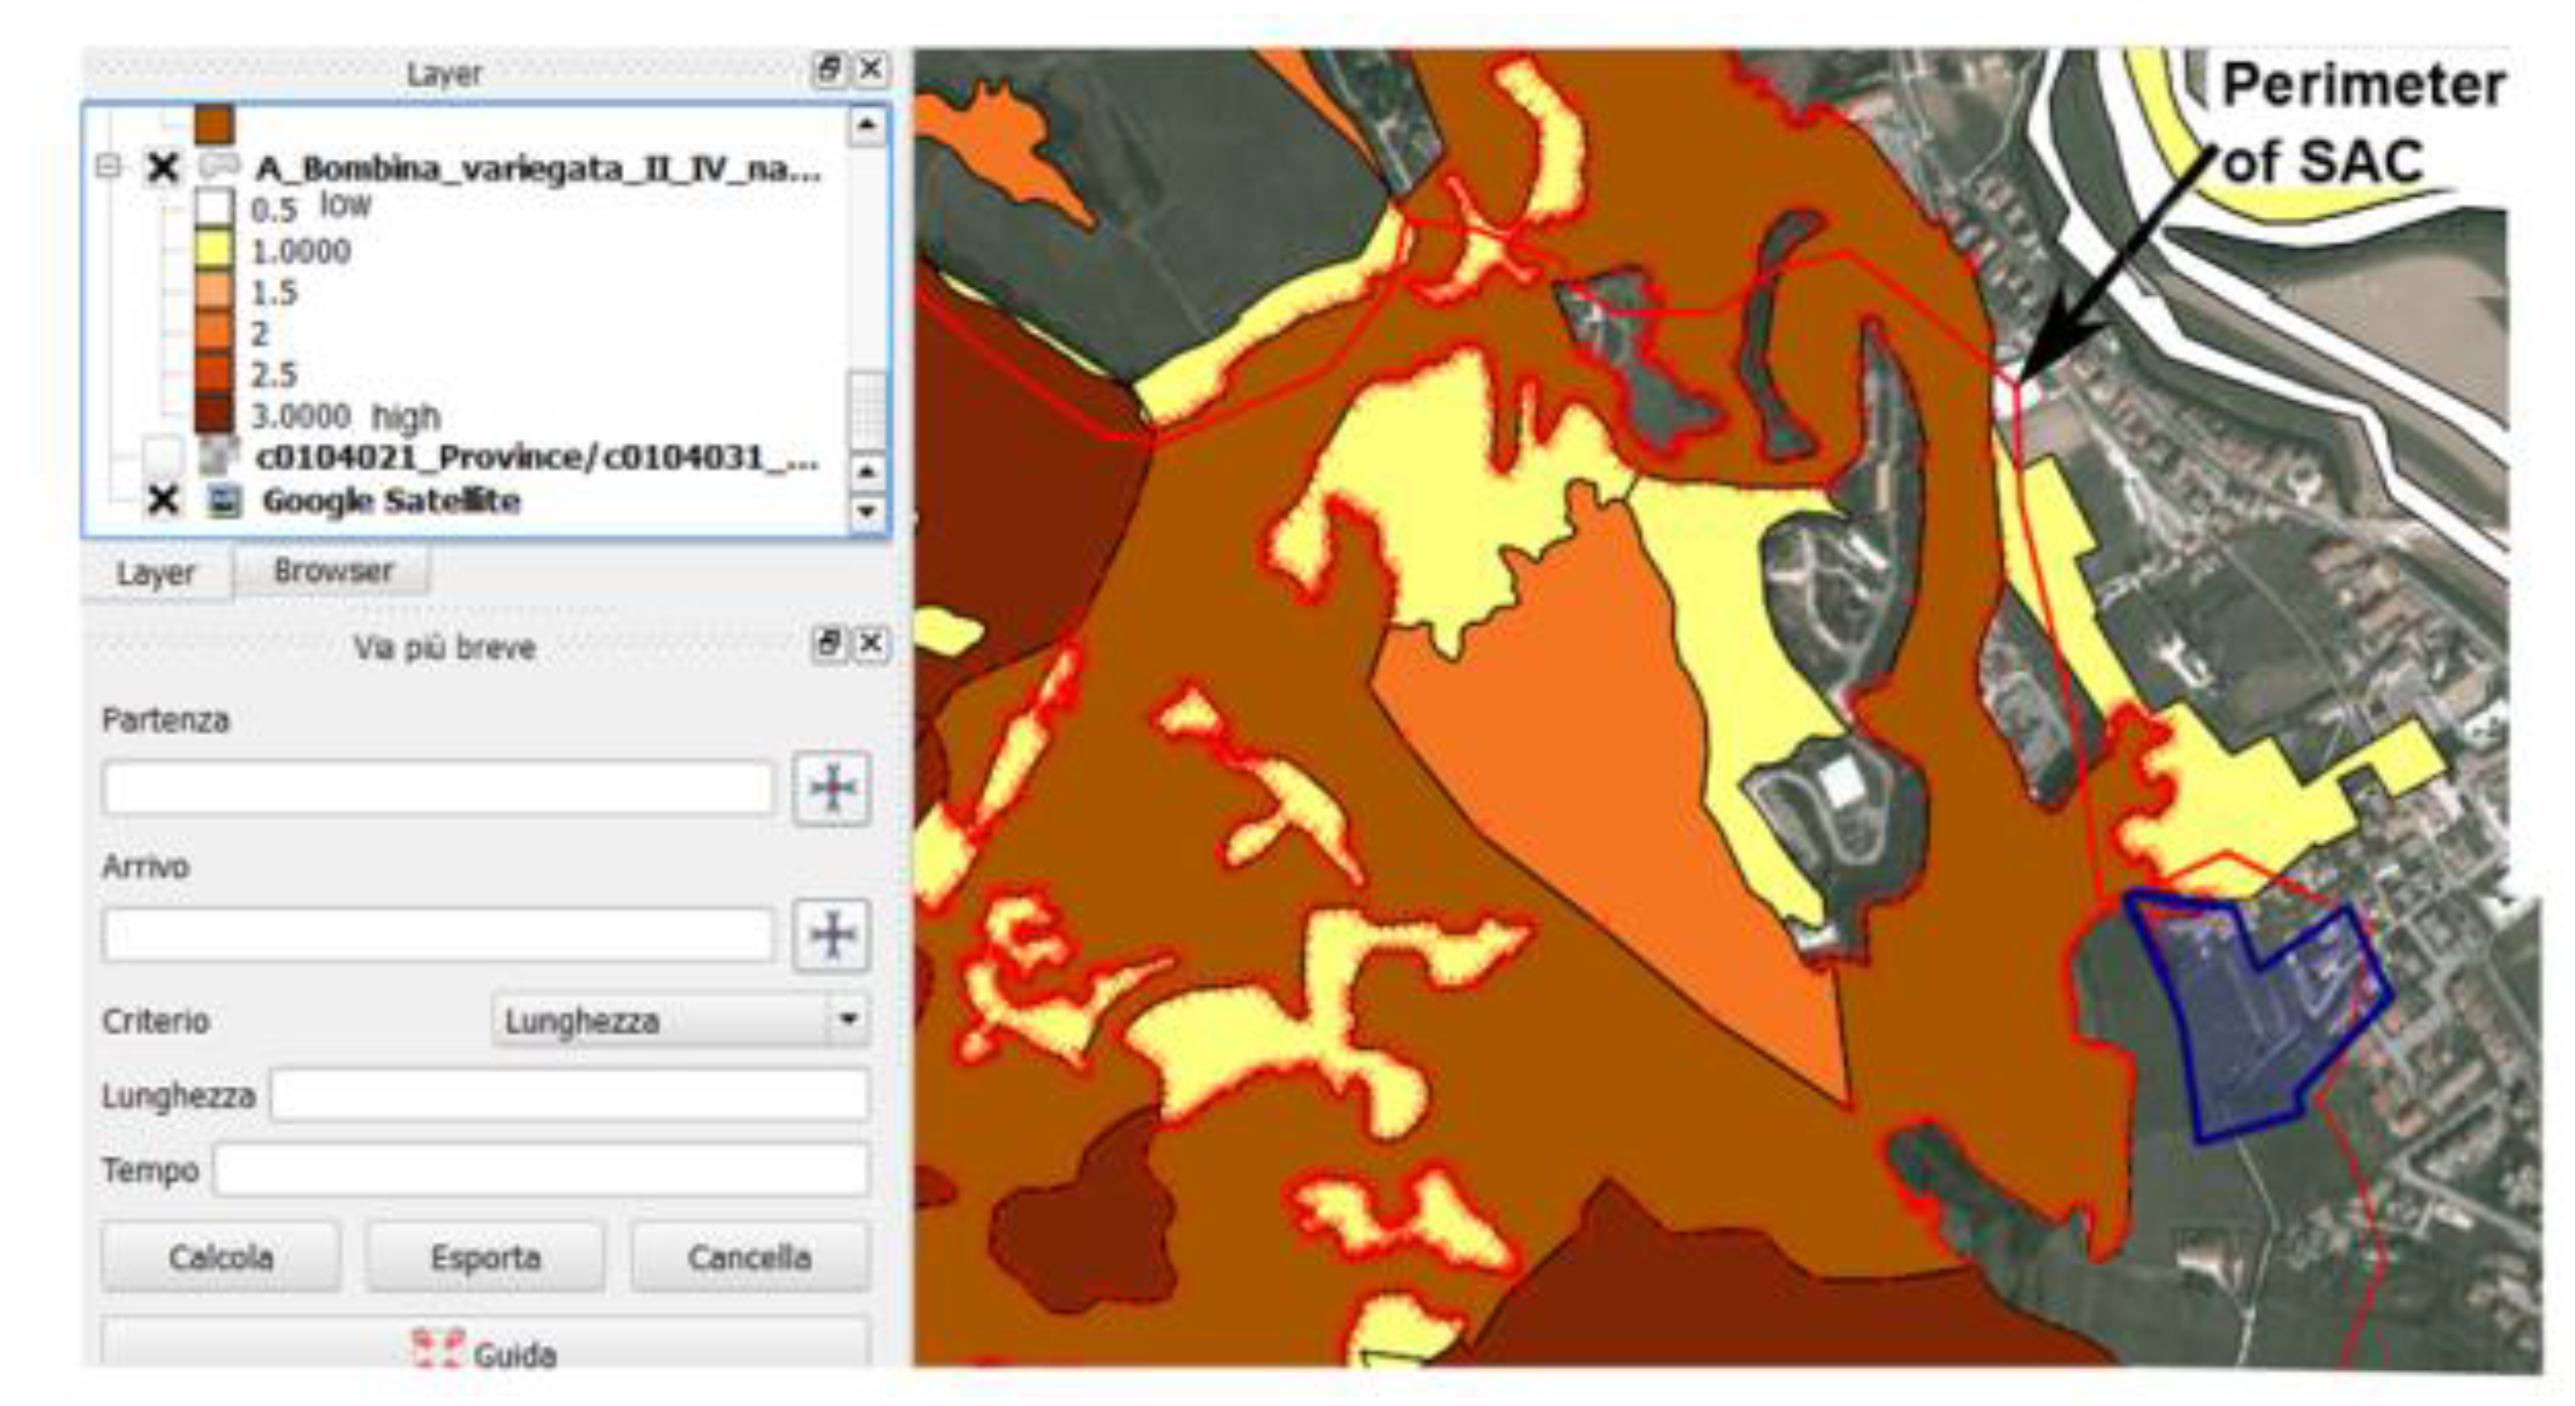The width and height of the screenshot is (2575, 1406).
Task: Uncheck the Google Satellite layer
Action: point(162,499)
